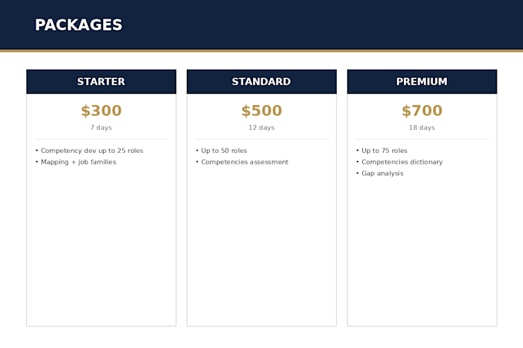523x348 pixels.
Task: Click the 12 days duration label
Action: click(261, 128)
